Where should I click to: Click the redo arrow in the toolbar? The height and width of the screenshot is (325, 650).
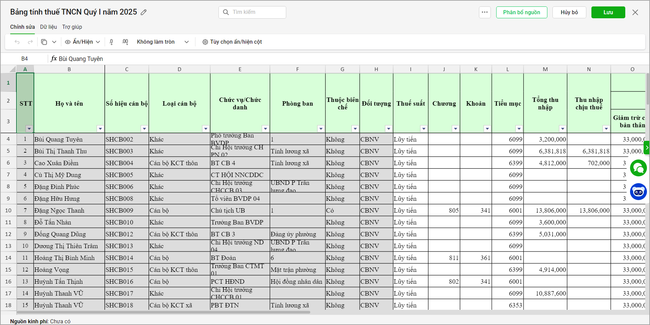click(30, 42)
